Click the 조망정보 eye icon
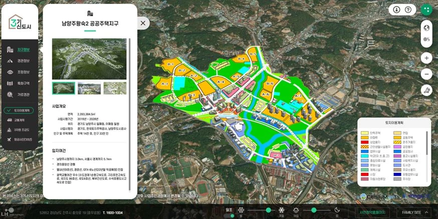Screen dimensions: 438x219 [11, 72]
